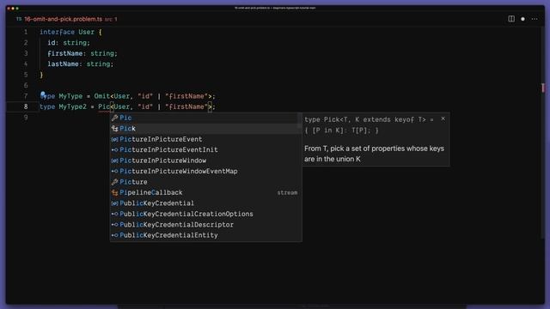Click the type icon beside 'Pick' suggestion

114,129
